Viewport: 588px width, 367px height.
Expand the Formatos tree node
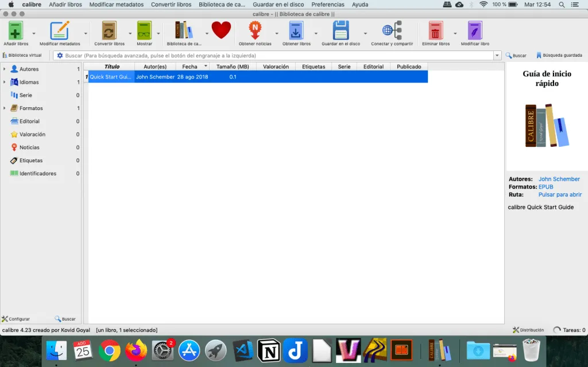click(4, 108)
